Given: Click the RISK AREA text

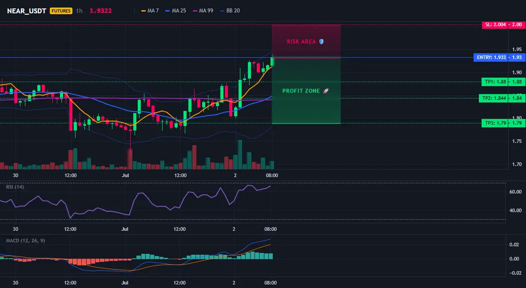Looking at the screenshot, I should pos(301,42).
